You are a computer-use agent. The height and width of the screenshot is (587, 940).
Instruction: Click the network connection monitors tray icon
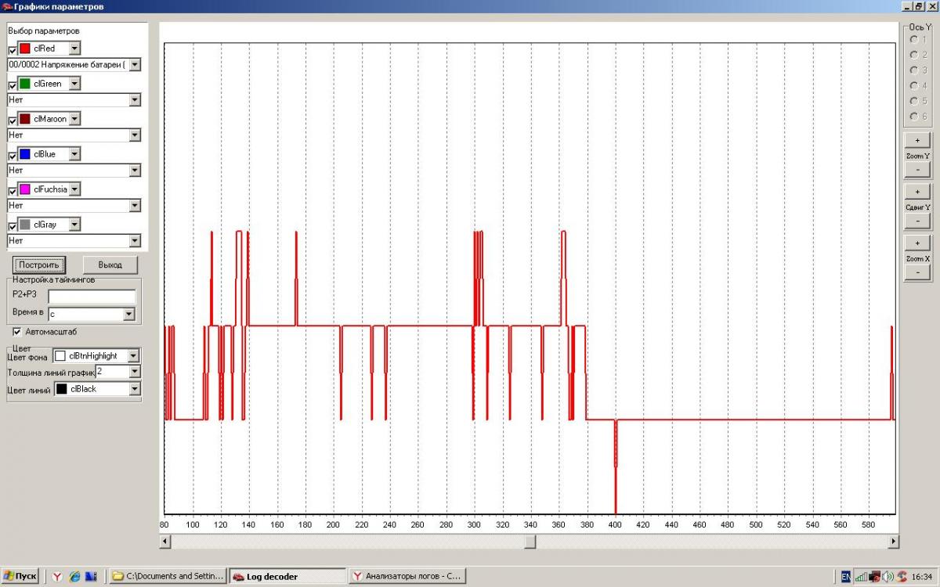(874, 576)
